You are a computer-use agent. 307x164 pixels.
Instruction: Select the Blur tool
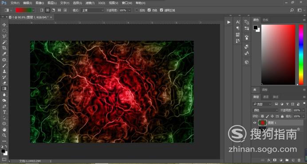click(x=4, y=94)
